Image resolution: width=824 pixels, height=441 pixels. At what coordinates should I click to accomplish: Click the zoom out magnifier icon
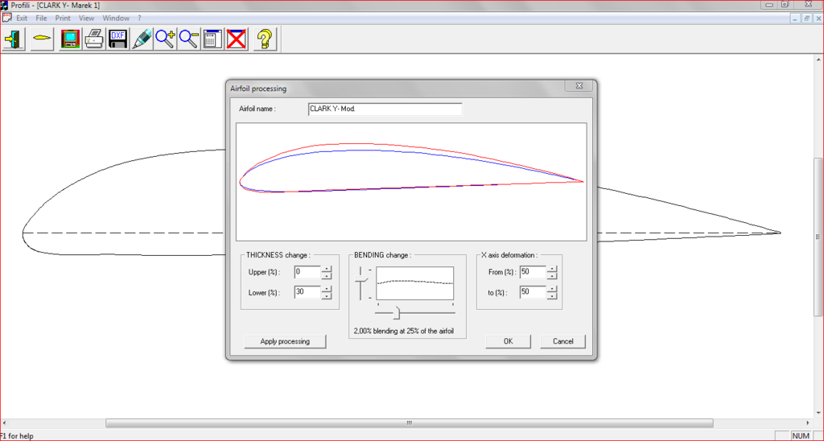[189, 39]
